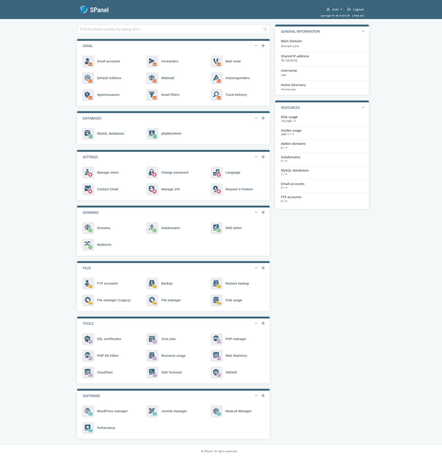442x458 pixels.
Task: Open the Cron jobs tool
Action: coord(152,339)
